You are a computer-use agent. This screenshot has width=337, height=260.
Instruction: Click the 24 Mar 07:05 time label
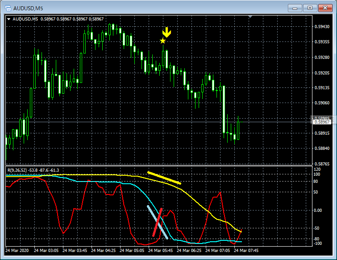[218, 251]
